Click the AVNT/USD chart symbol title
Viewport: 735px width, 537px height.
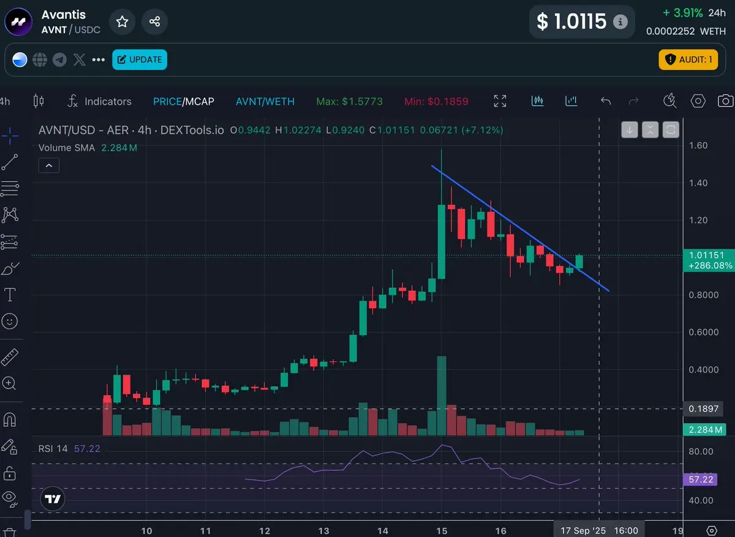tap(131, 130)
